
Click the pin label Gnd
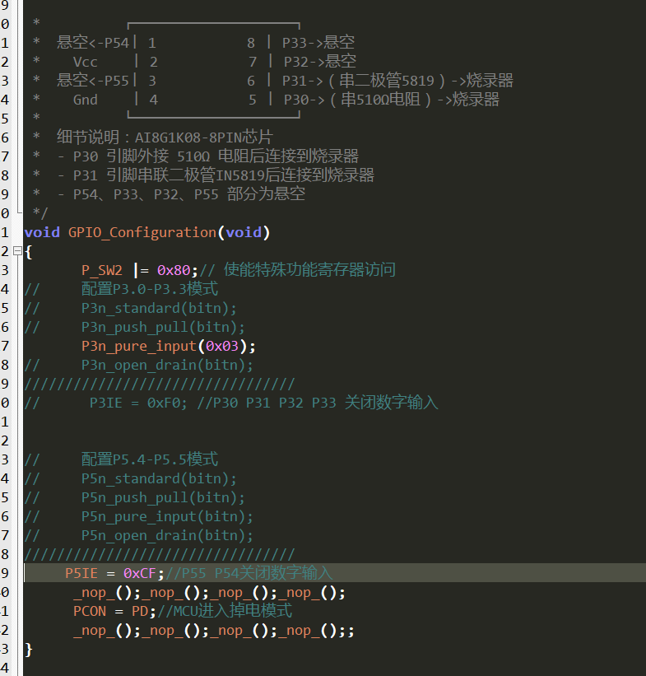click(85, 100)
